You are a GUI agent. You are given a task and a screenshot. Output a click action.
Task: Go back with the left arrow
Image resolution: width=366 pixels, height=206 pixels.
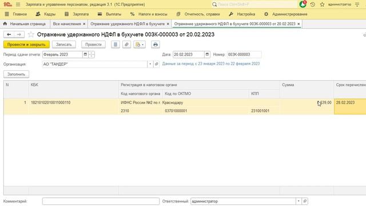point(9,34)
